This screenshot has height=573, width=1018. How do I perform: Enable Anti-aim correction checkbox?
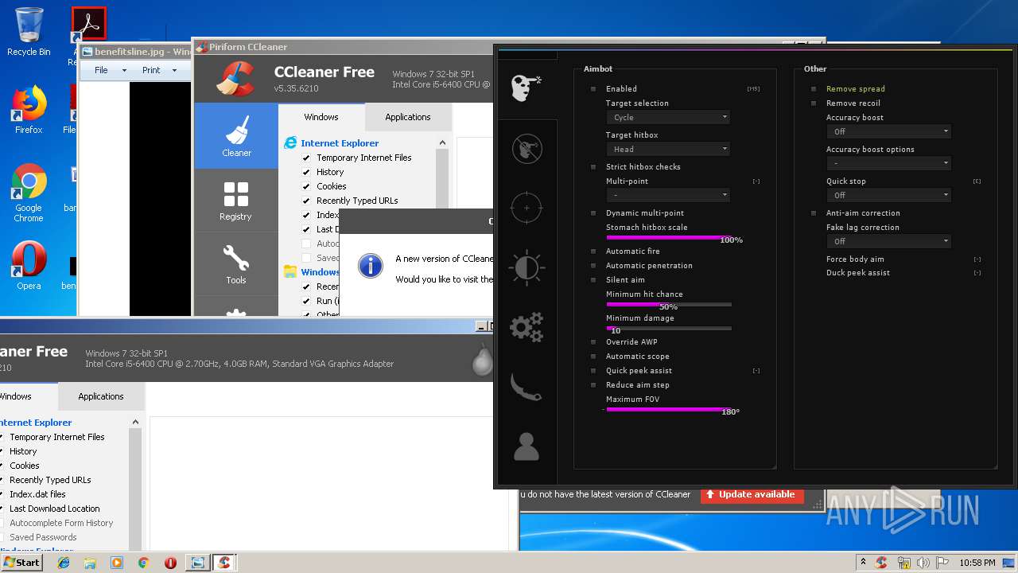[x=814, y=213]
